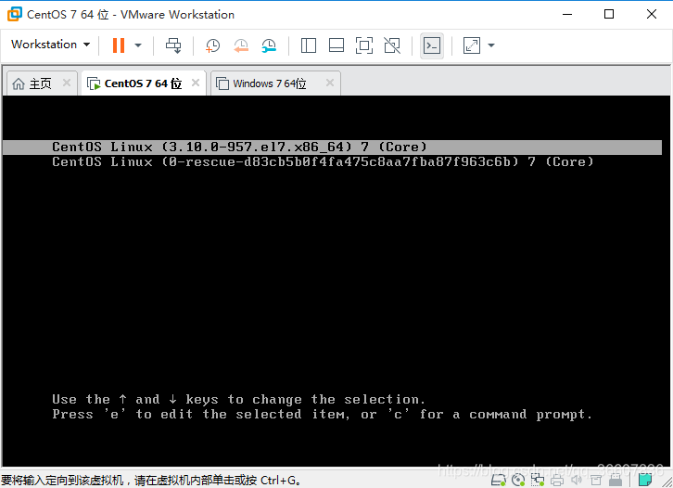Close the CentOS 7 64 位 tab
Viewport: 673px width, 488px height.
coord(196,83)
